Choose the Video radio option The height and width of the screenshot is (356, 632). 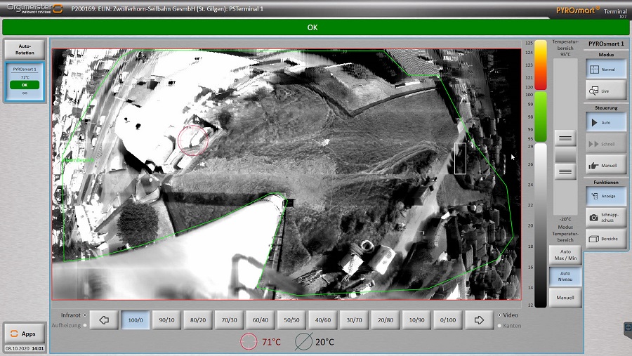pyautogui.click(x=499, y=315)
